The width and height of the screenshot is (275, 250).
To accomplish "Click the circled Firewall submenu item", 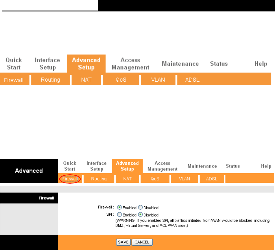I will click(70, 179).
